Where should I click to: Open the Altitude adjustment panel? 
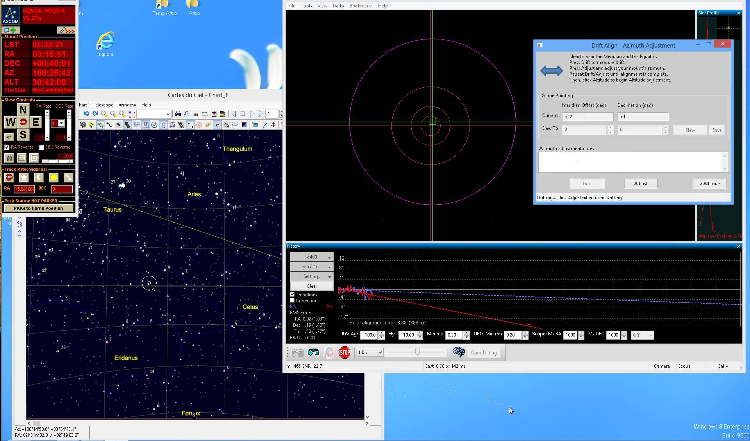pos(709,183)
